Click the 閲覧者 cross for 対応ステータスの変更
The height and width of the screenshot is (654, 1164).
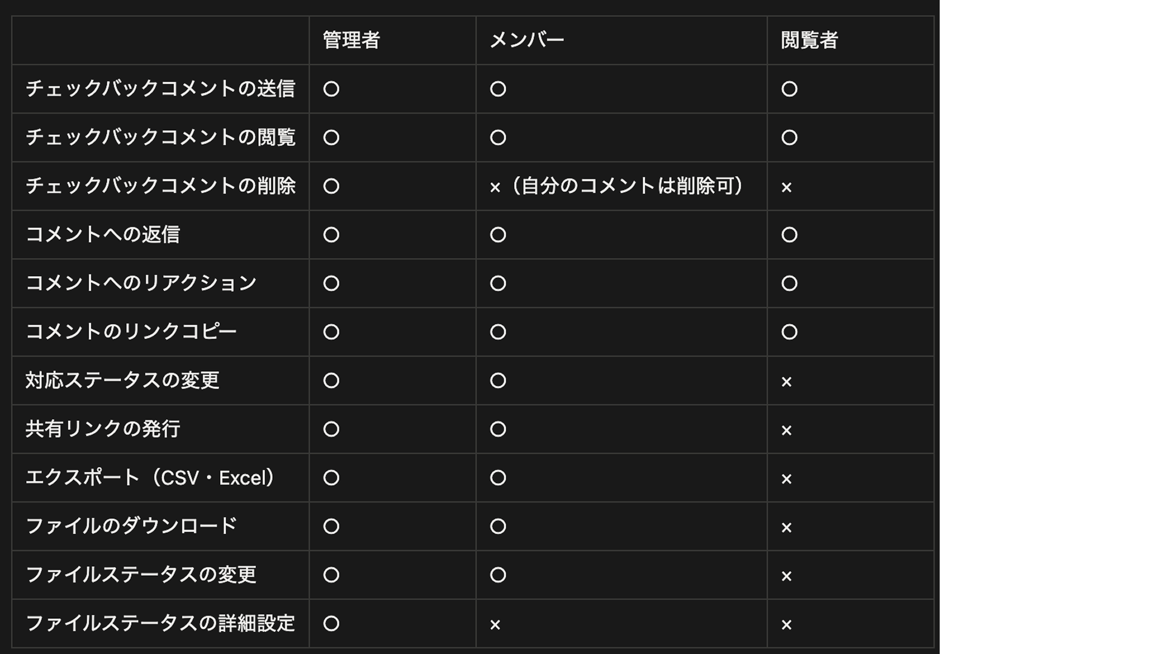[x=786, y=381]
